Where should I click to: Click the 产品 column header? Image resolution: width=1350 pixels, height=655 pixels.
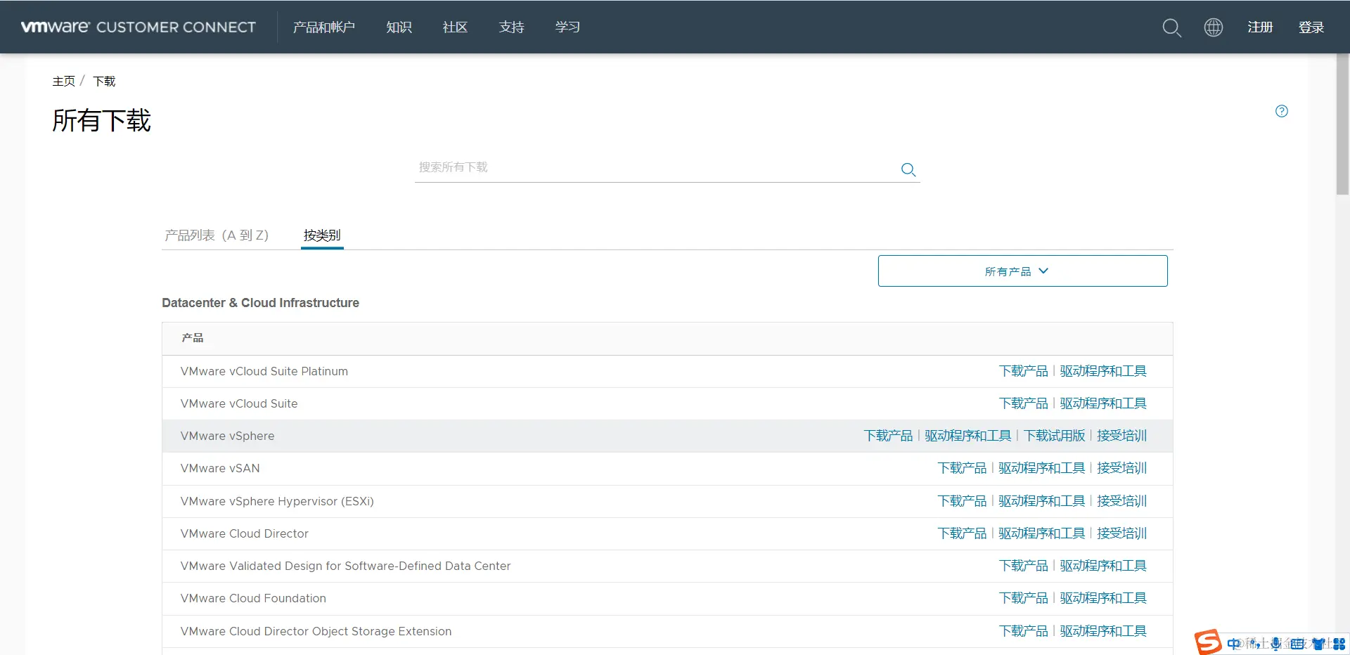pyautogui.click(x=193, y=338)
